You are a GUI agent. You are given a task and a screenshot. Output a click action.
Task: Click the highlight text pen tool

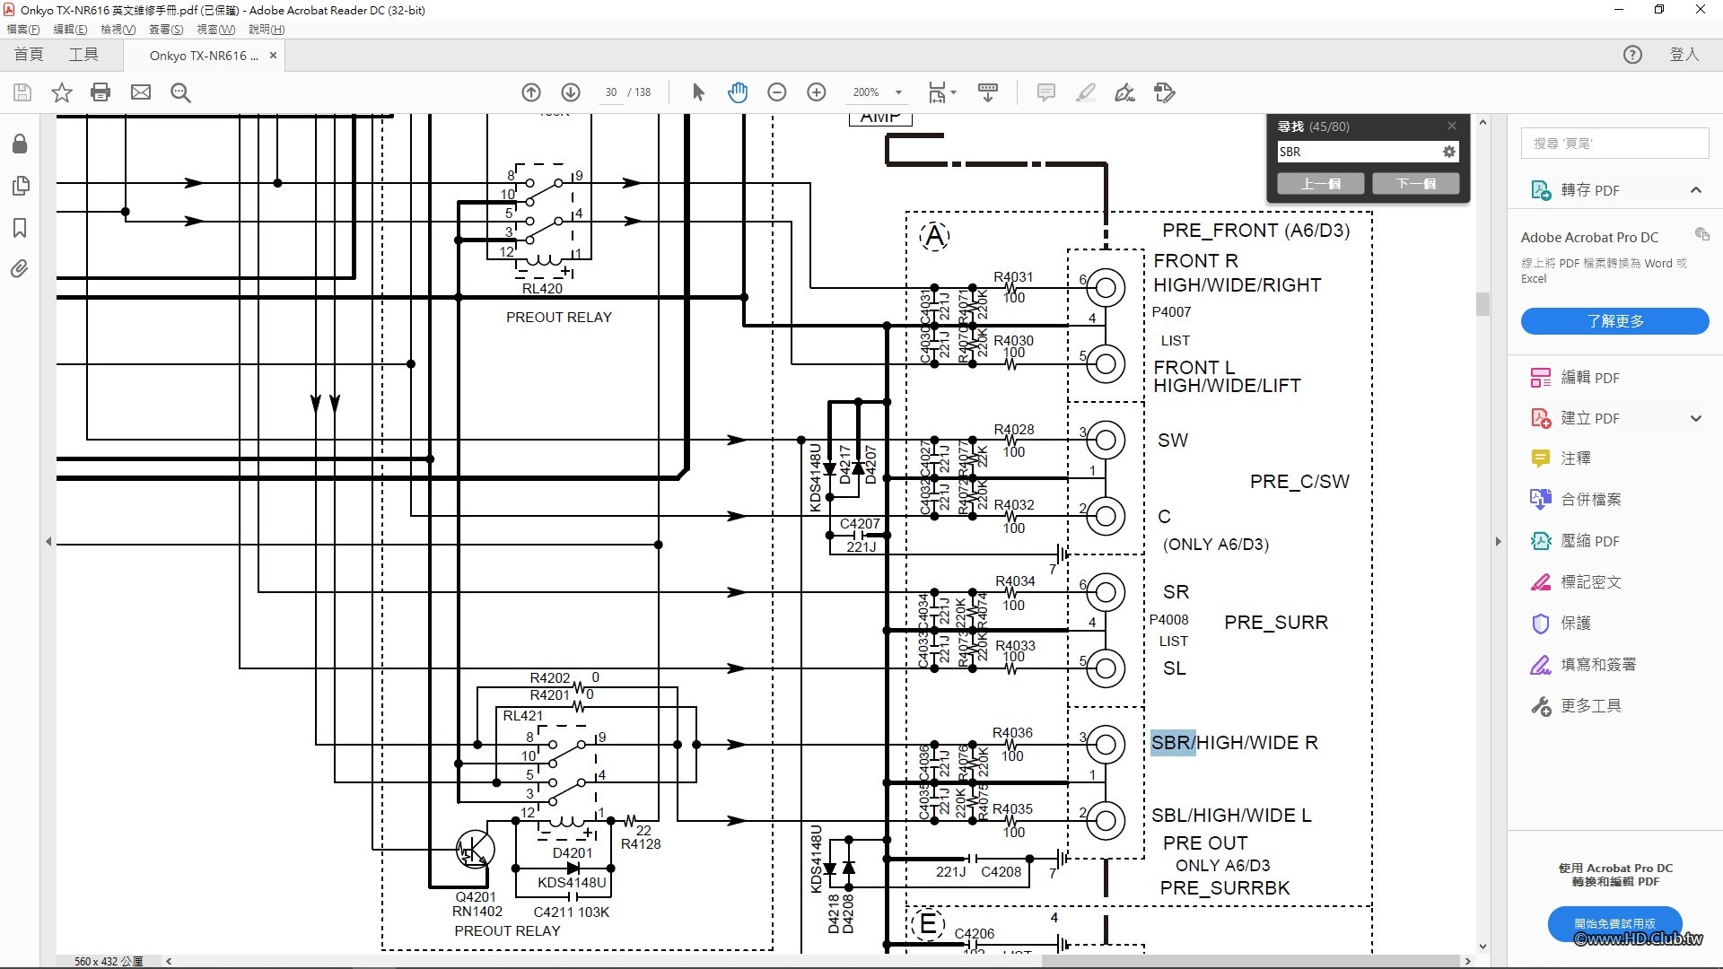tap(1086, 92)
